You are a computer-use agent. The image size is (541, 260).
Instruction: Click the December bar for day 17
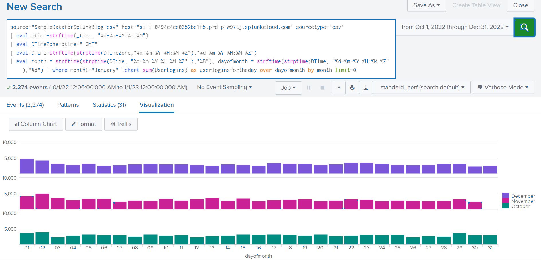274,168
